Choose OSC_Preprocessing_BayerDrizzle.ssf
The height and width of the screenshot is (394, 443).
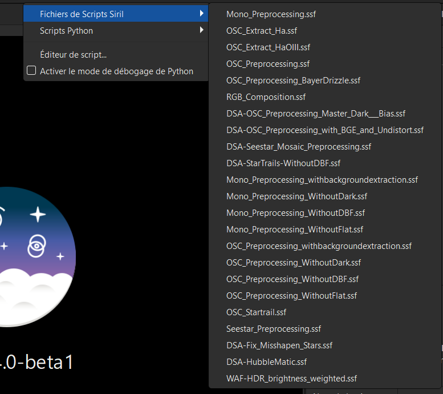[x=293, y=80]
